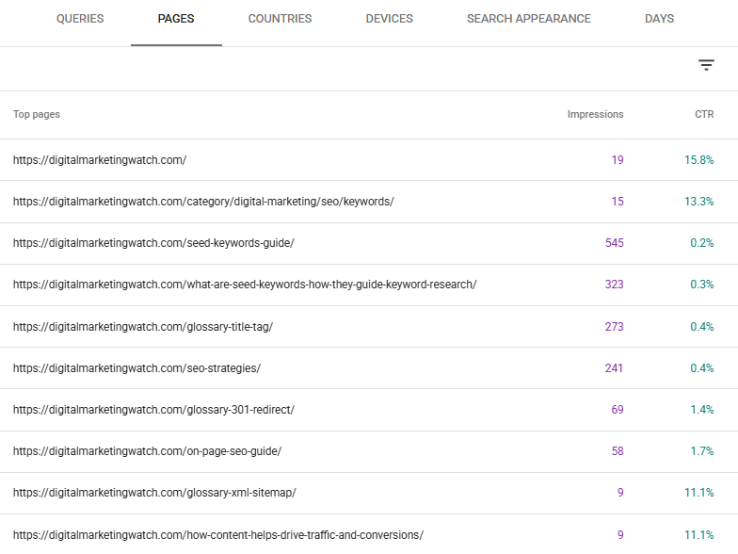
Task: Select the glossary-301-redirect page row
Action: pos(369,410)
